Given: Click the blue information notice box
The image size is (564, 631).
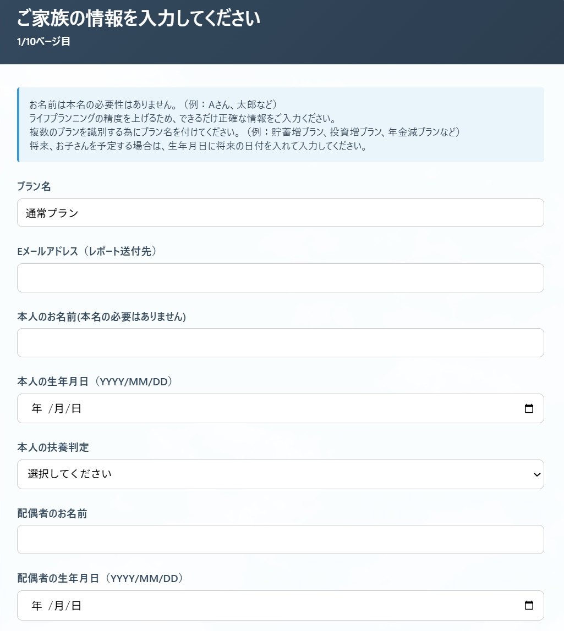Looking at the screenshot, I should 281,124.
